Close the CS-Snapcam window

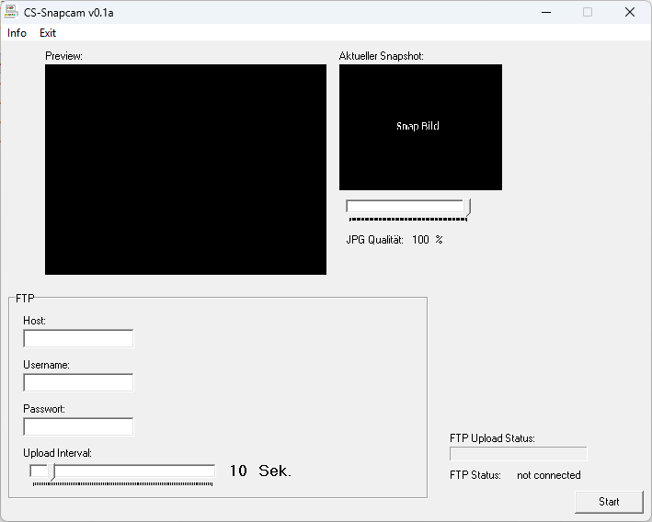(x=630, y=12)
